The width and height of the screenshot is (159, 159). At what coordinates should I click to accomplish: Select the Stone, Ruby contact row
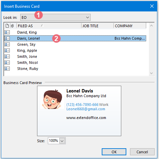[x=75, y=69]
